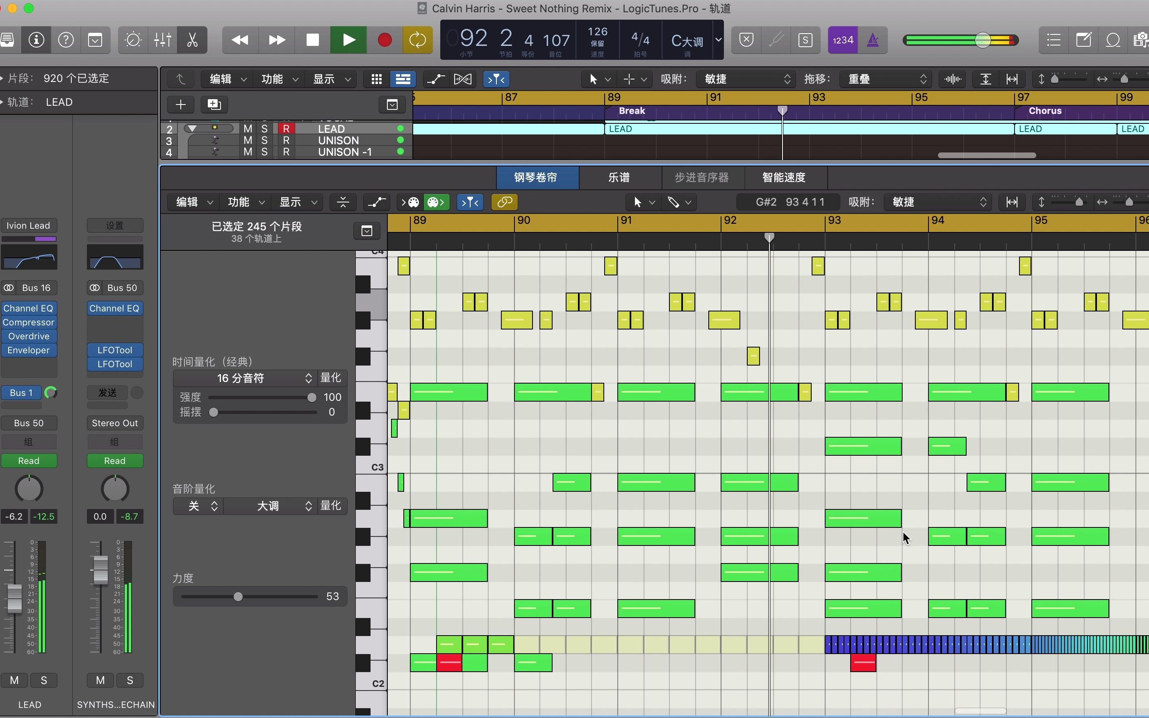This screenshot has height=718, width=1149.
Task: Click Break marker in timeline
Action: 632,111
